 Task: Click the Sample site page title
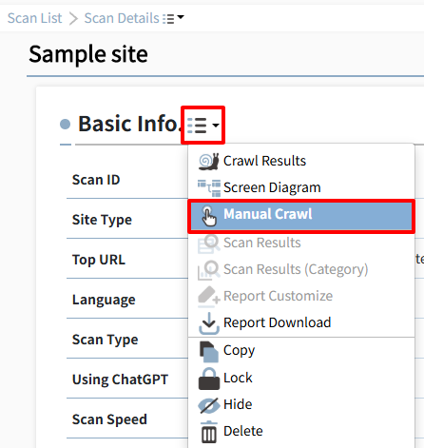[88, 54]
